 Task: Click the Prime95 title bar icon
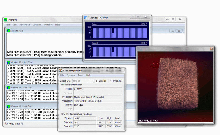[x=6, y=19]
